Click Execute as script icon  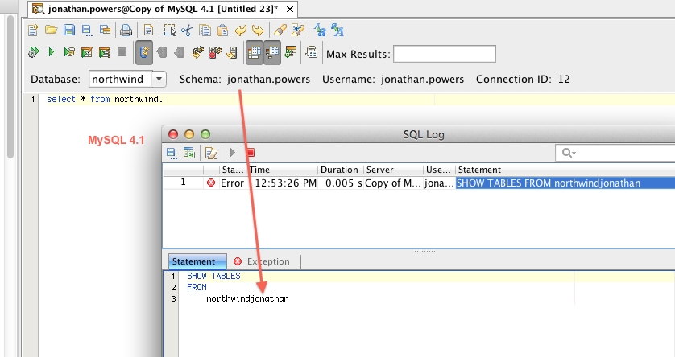pyautogui.click(x=69, y=52)
